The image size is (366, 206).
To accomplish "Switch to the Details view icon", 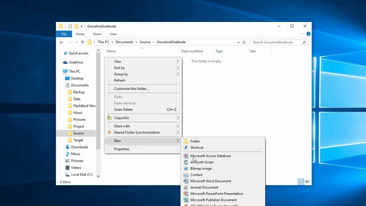I will tap(301, 182).
